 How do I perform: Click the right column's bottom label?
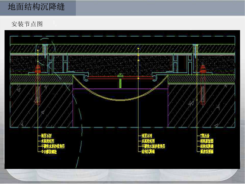pos(207,152)
